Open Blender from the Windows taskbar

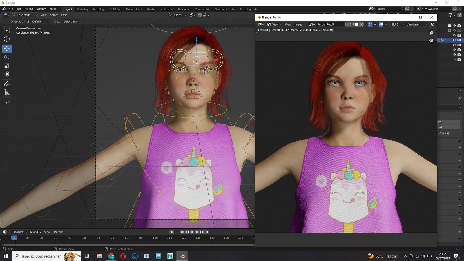pos(182,256)
